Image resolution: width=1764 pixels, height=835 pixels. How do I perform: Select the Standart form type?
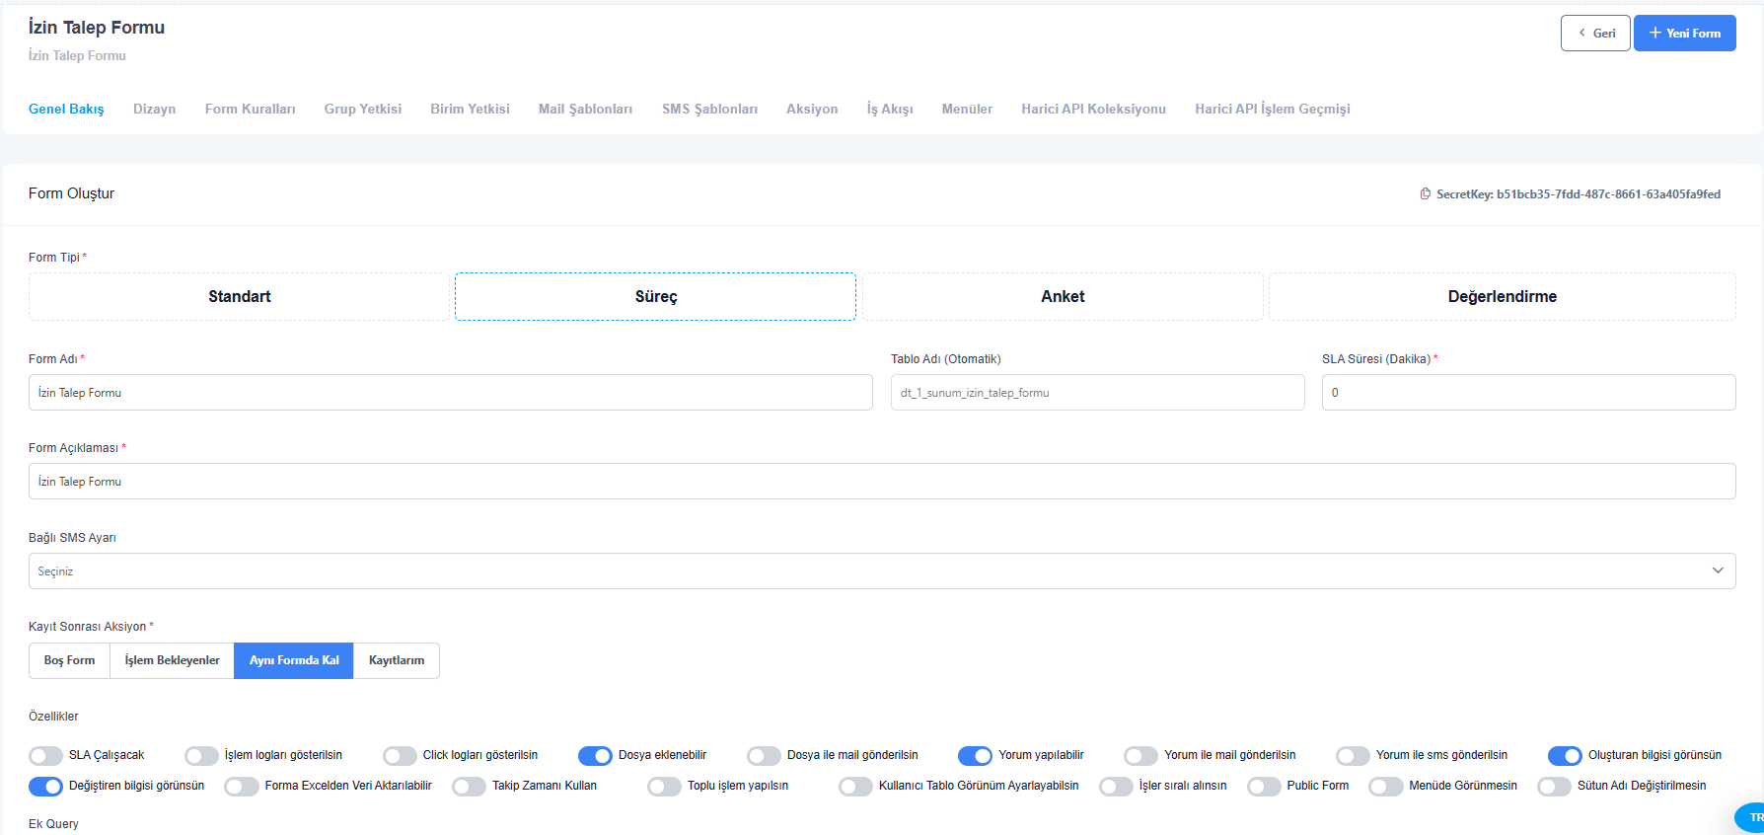tap(239, 297)
